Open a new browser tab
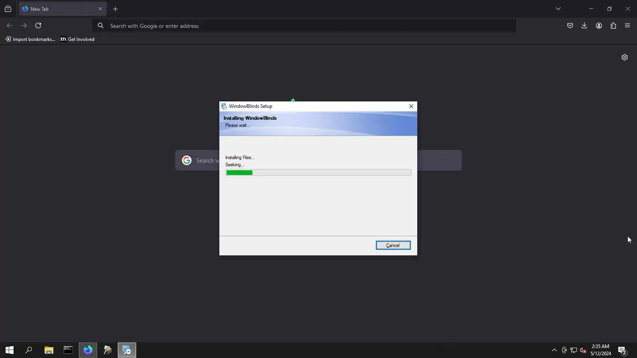 coord(115,9)
